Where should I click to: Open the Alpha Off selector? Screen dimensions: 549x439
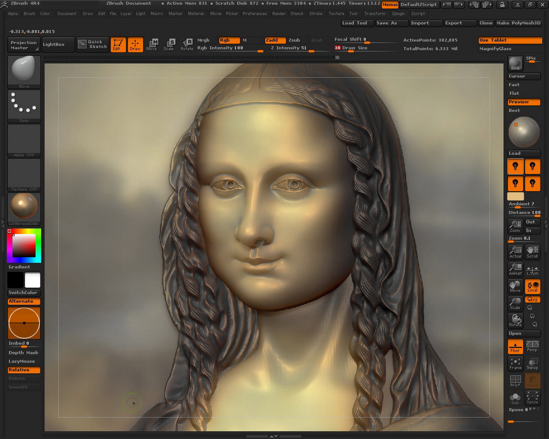tap(24, 141)
